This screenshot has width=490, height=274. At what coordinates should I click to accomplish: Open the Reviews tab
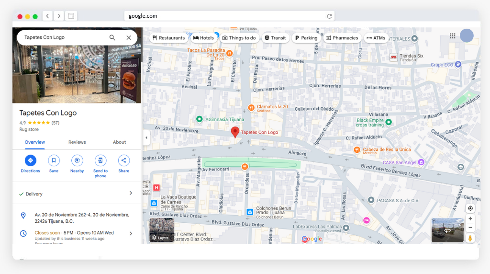click(x=77, y=142)
